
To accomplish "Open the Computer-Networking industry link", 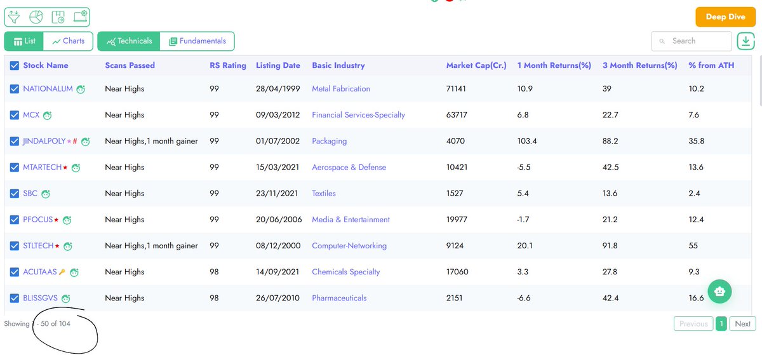I will [x=349, y=246].
